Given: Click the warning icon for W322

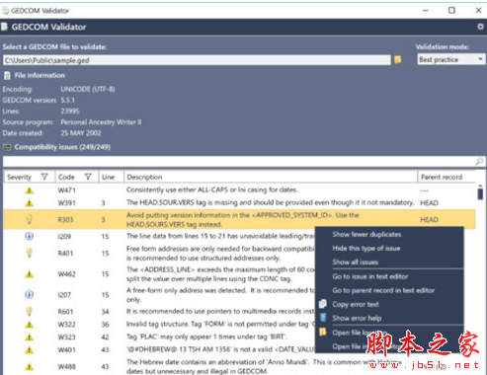Looking at the screenshot, I should (x=29, y=325).
